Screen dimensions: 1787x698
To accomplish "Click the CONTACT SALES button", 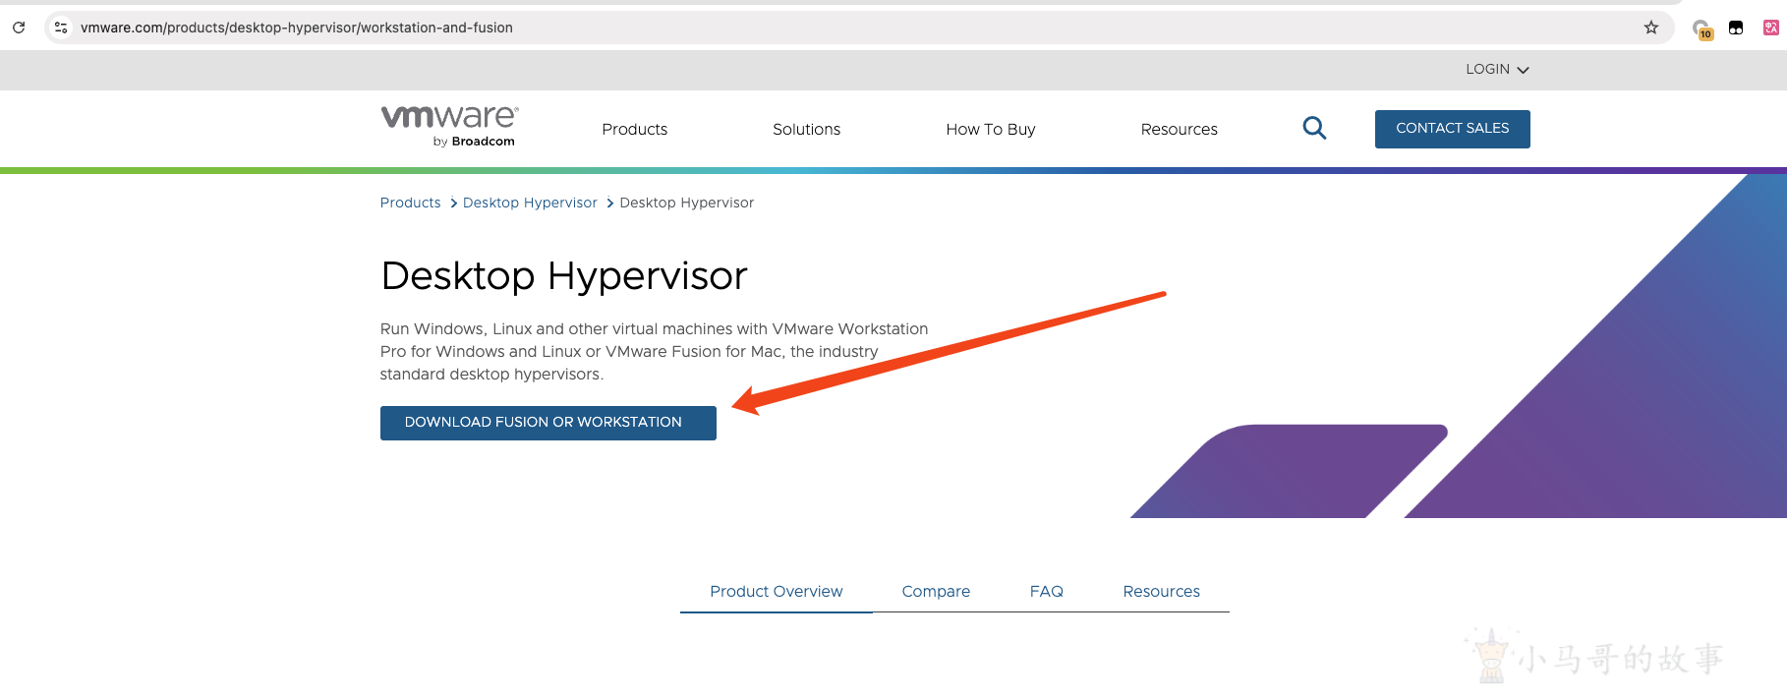I will pos(1452,129).
